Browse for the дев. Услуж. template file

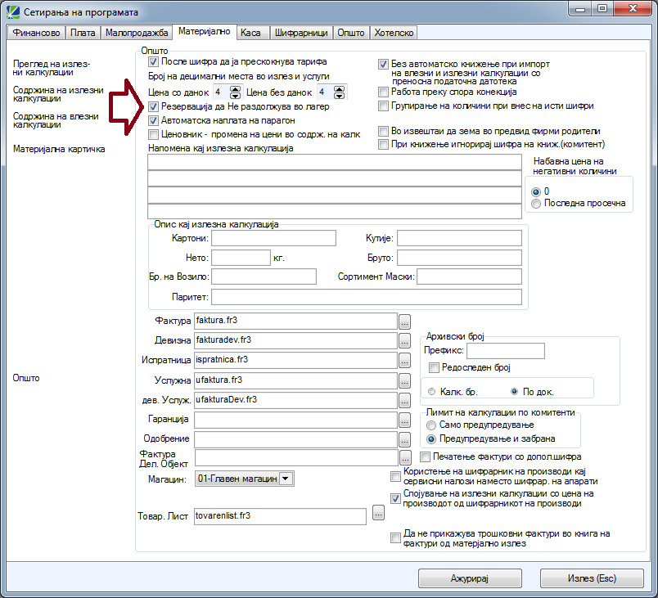(404, 401)
